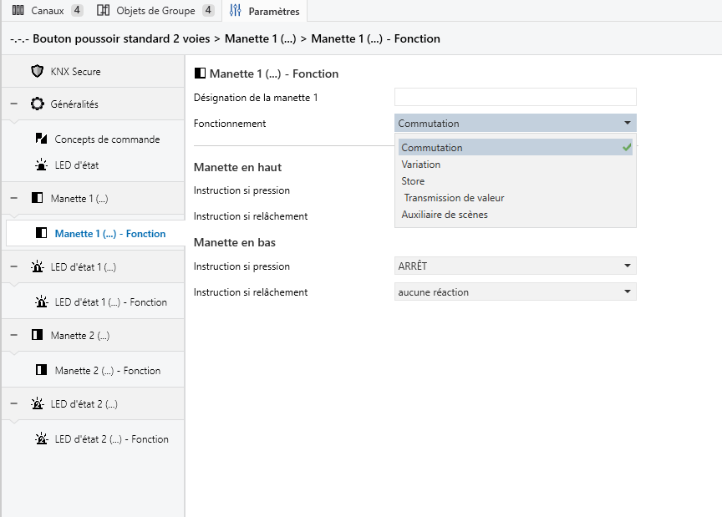Click the Généralités gear icon
722x517 pixels.
click(37, 104)
